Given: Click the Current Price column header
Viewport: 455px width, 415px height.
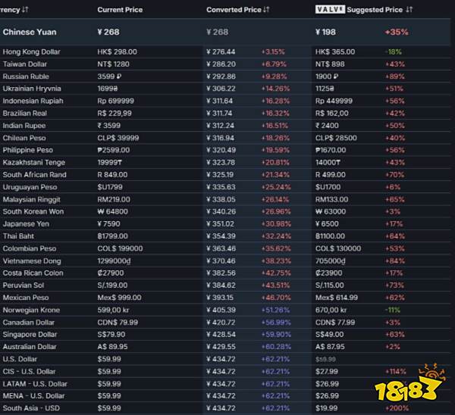Looking at the screenshot, I should coord(120,10).
